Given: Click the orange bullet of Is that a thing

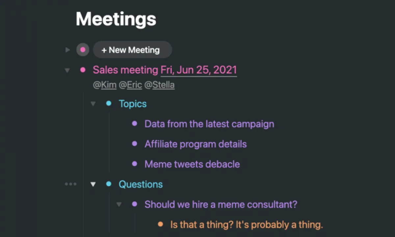Looking at the screenshot, I should [160, 224].
